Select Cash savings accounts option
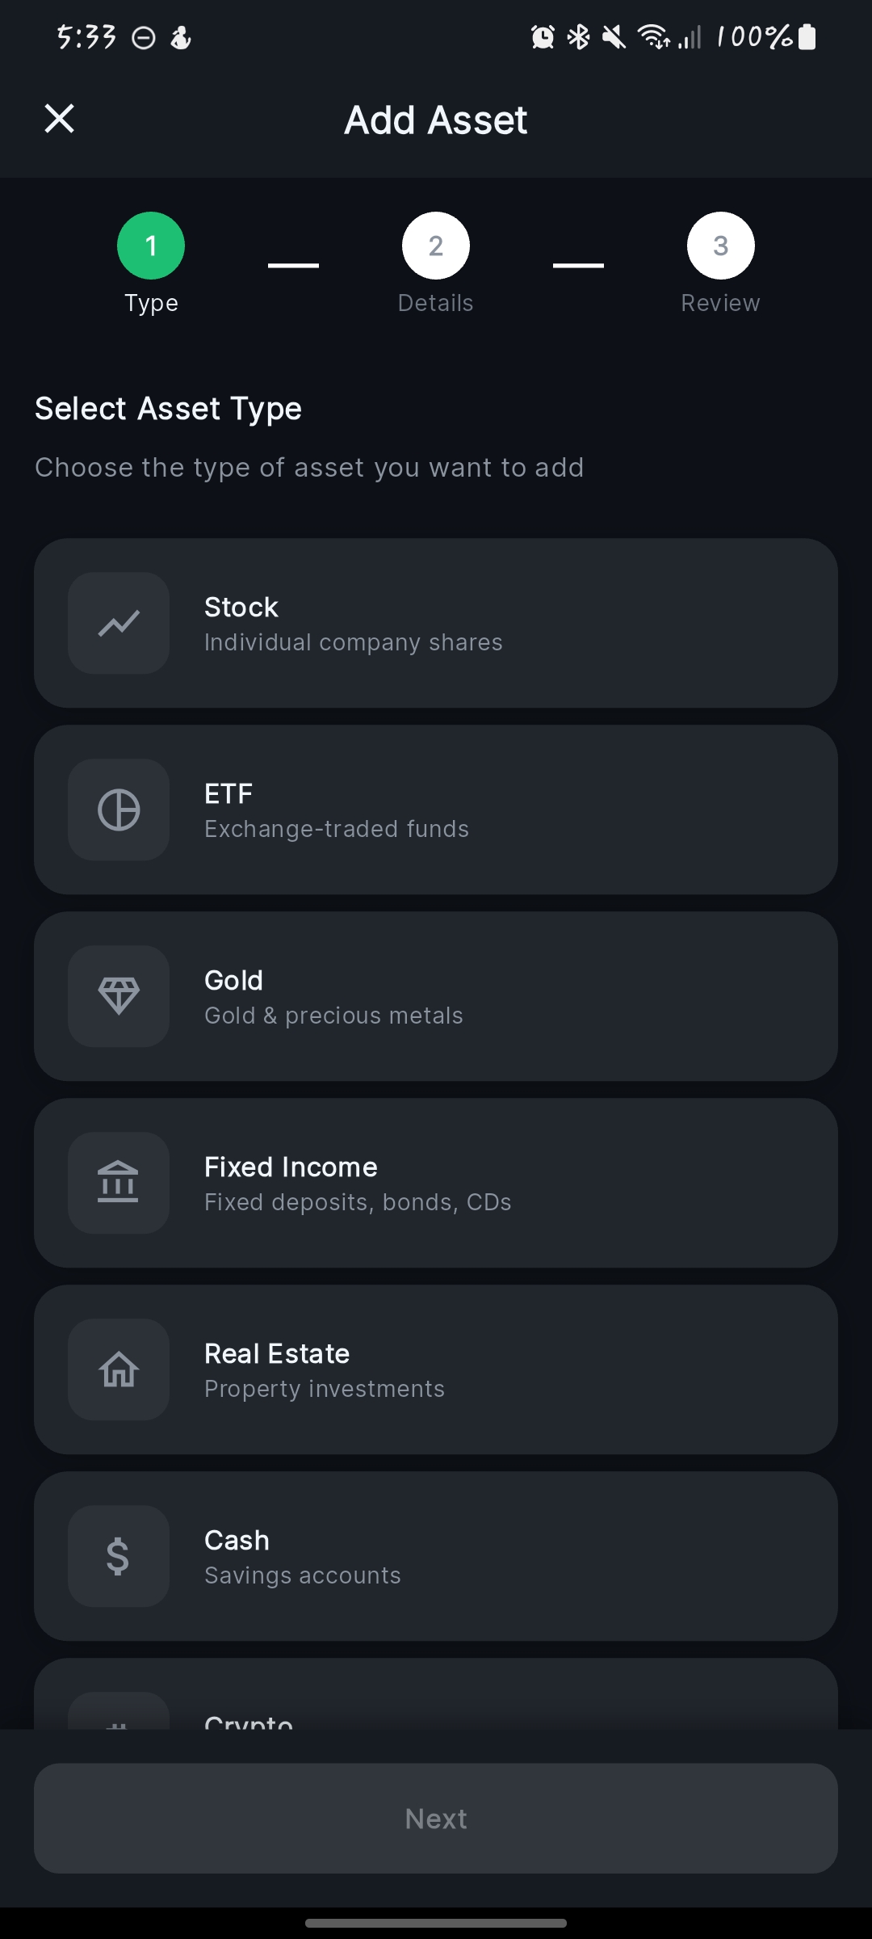Viewport: 872px width, 1939px height. tap(436, 1556)
